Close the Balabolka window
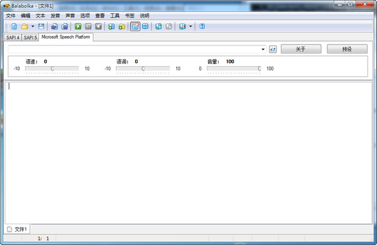This screenshot has height=245, width=377. click(x=364, y=4)
